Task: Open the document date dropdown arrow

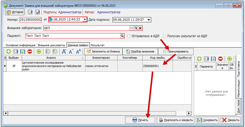Action: (x=85, y=20)
